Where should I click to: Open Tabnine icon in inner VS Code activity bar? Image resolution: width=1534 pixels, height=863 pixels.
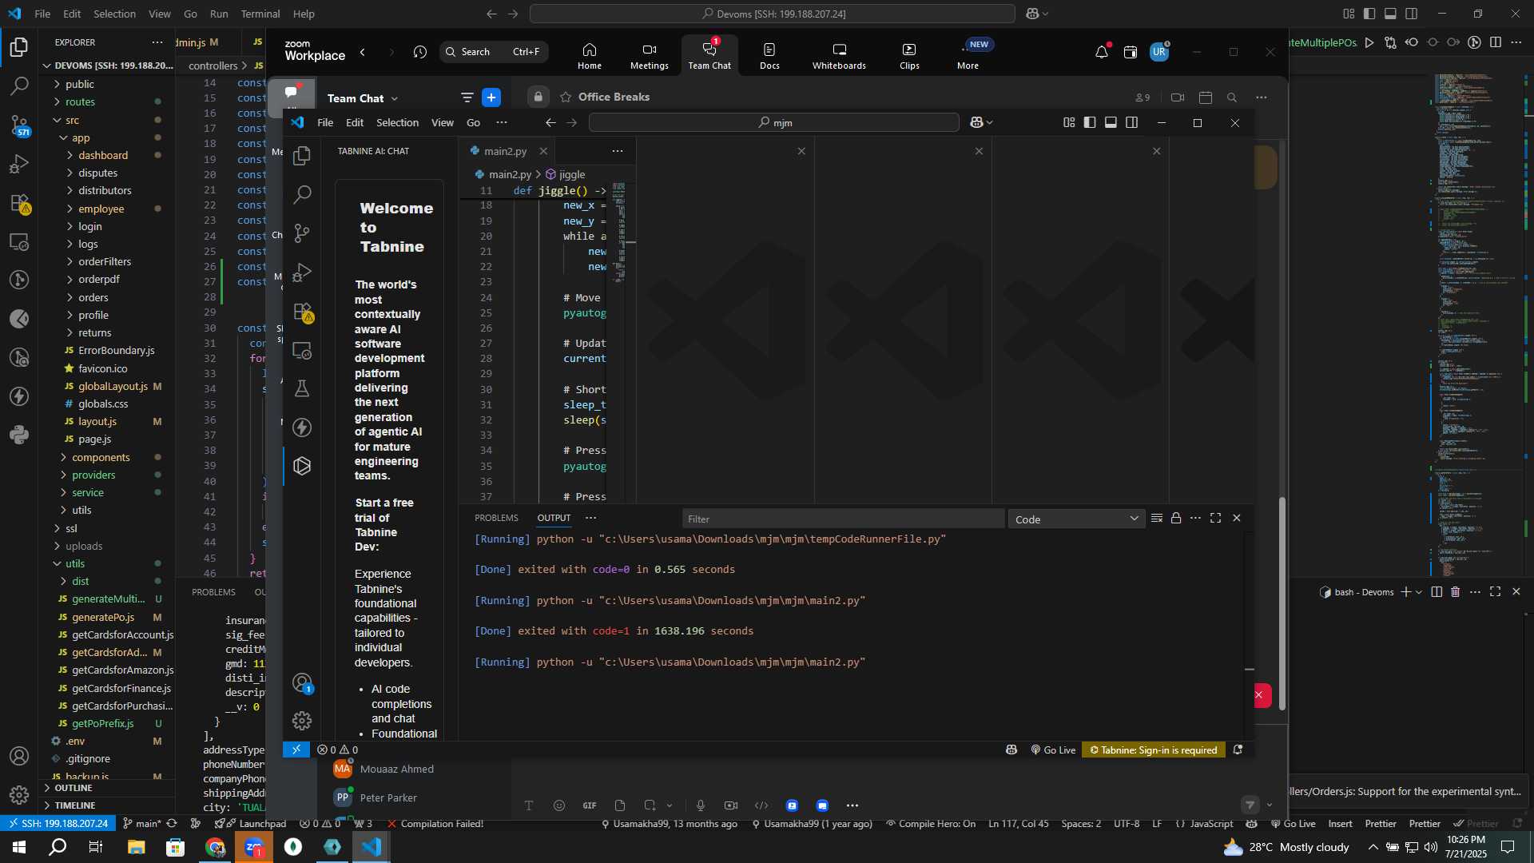tap(302, 466)
